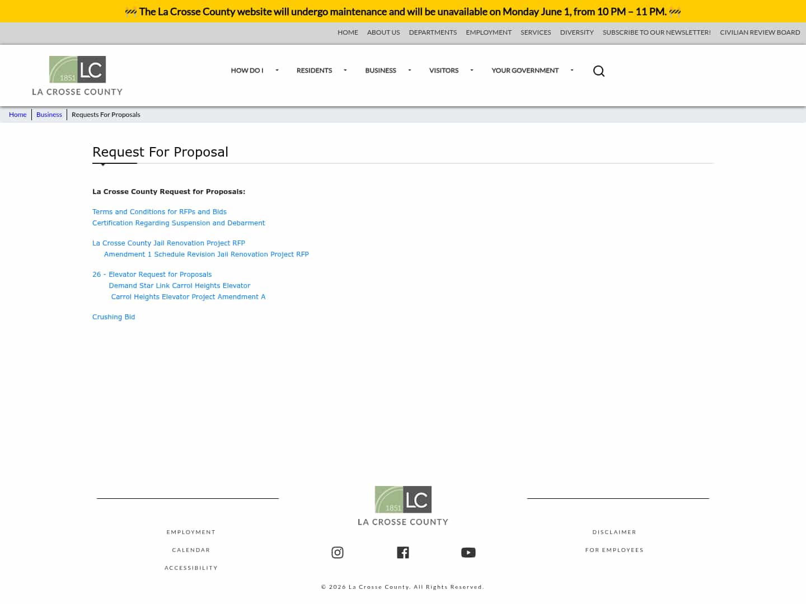
Task: Click the La Crosse County header logo
Action: click(x=77, y=75)
